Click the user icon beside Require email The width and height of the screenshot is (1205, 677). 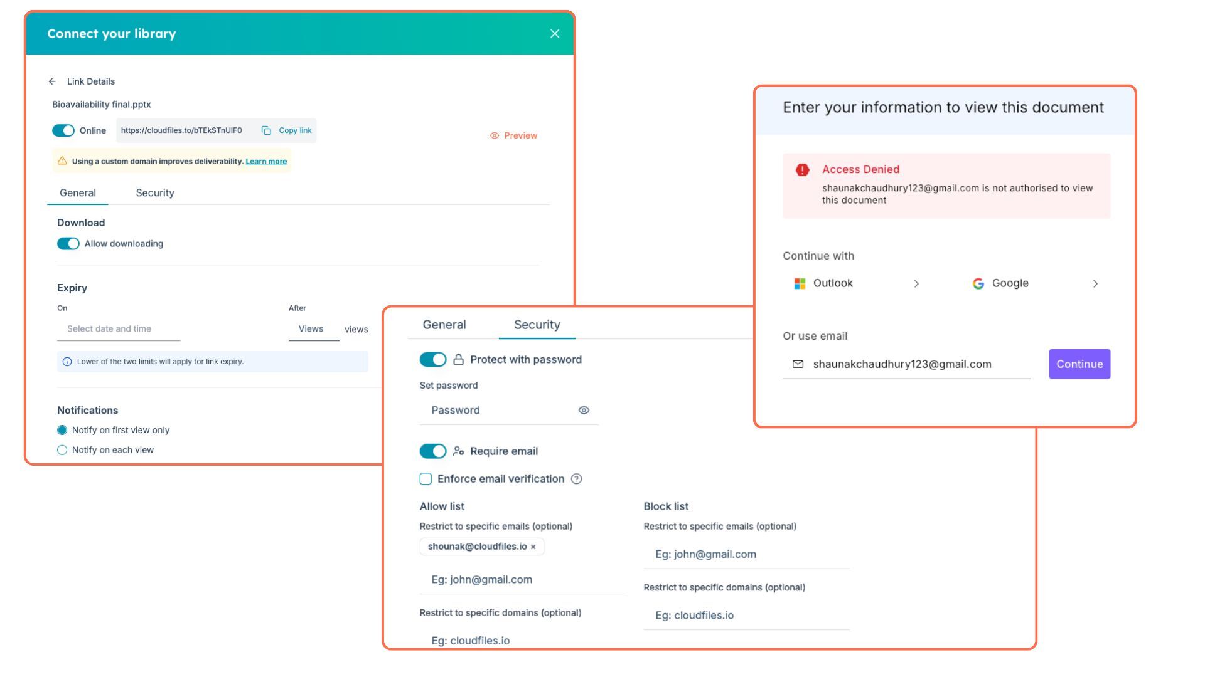458,451
